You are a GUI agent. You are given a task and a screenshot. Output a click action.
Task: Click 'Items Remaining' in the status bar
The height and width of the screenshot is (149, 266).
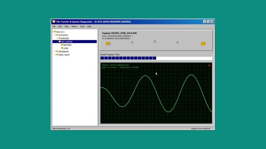pyautogui.click(x=61, y=129)
